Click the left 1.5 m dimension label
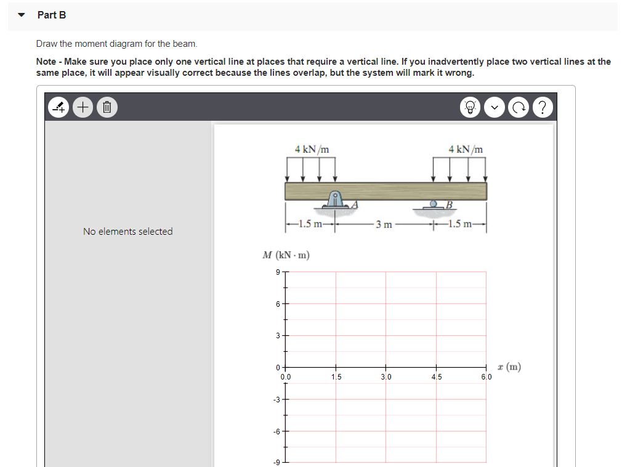 click(310, 224)
